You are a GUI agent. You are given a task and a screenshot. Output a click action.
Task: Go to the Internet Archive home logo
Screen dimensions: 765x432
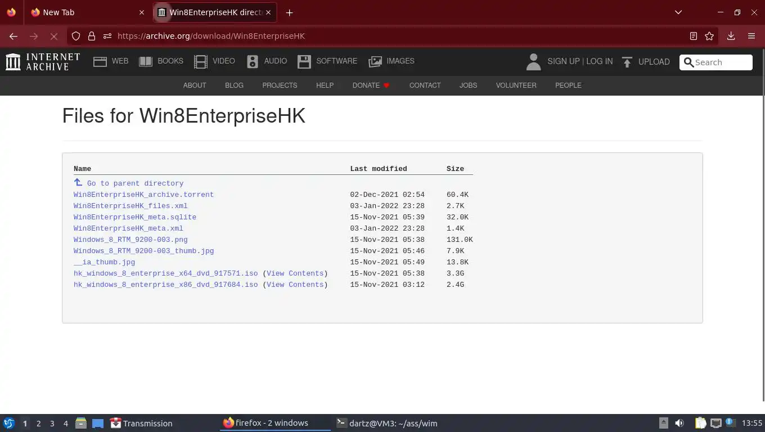click(43, 61)
